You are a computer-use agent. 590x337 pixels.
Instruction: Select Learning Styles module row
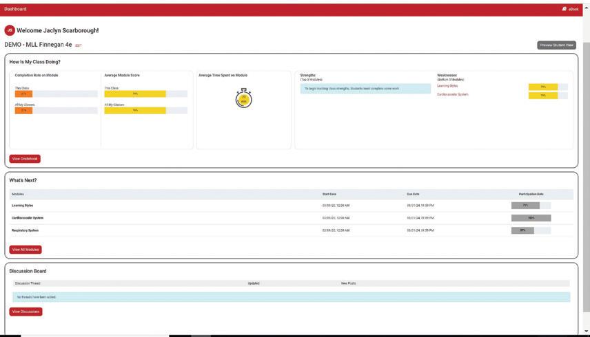point(292,206)
